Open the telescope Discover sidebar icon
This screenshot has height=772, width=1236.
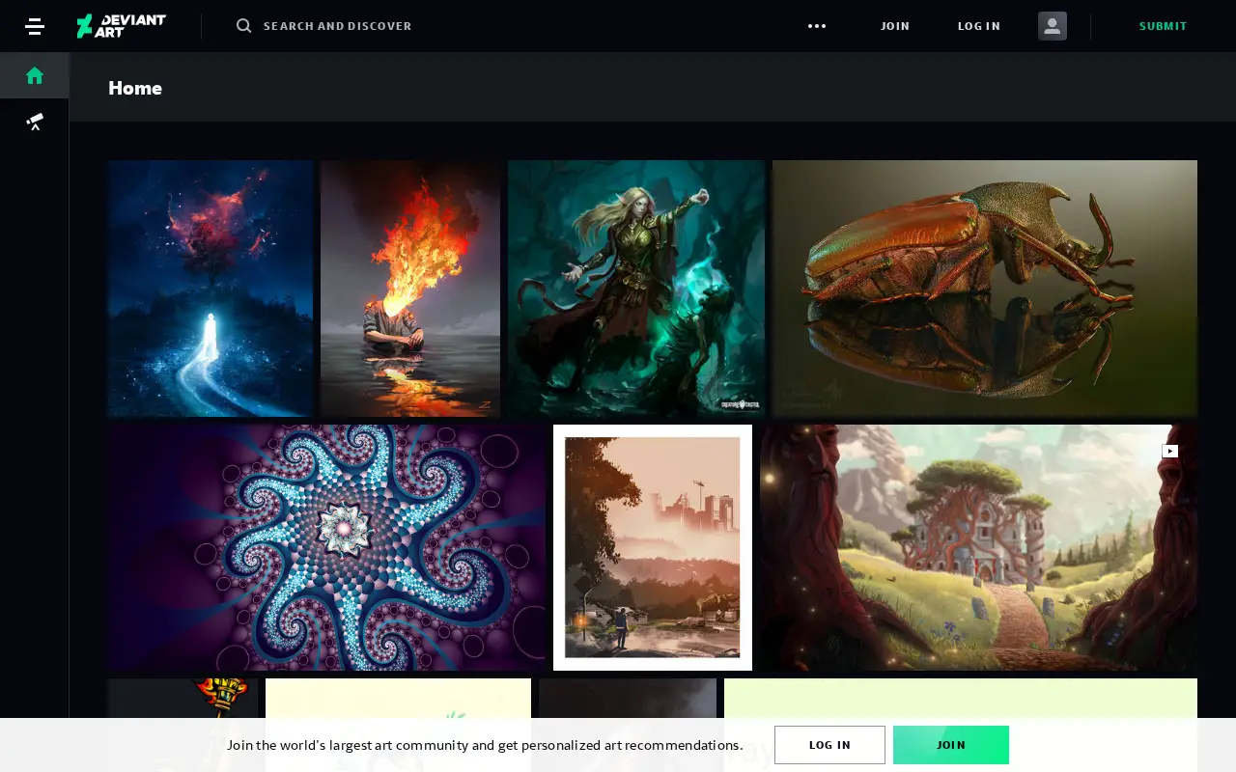coord(35,122)
